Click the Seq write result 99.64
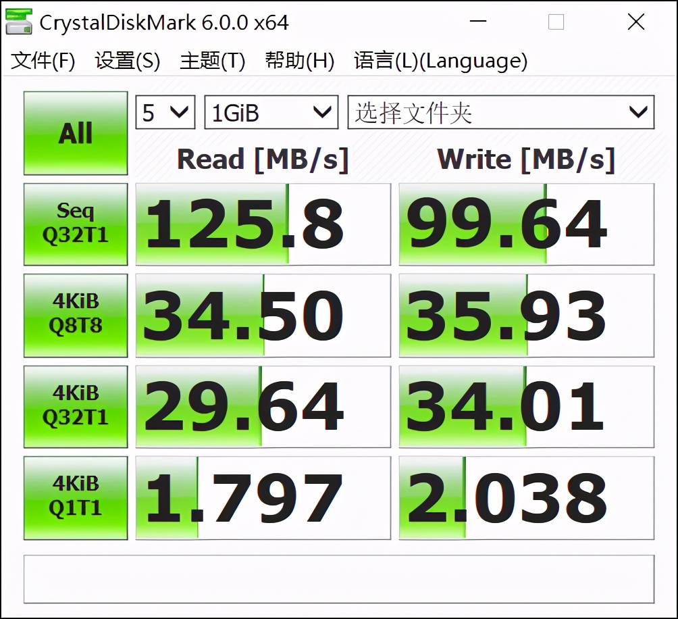Screen dimensions: 678x619 pos(526,224)
